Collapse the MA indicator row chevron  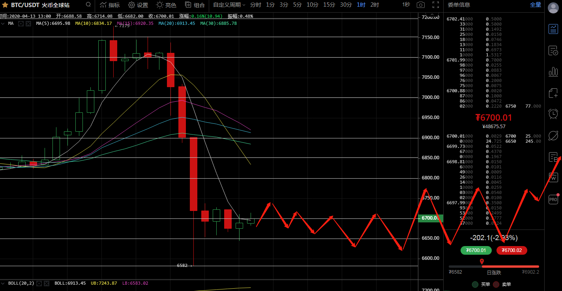3,24
